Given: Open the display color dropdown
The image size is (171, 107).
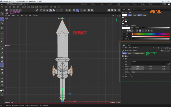Looking at the screenshot, I should (151, 72).
